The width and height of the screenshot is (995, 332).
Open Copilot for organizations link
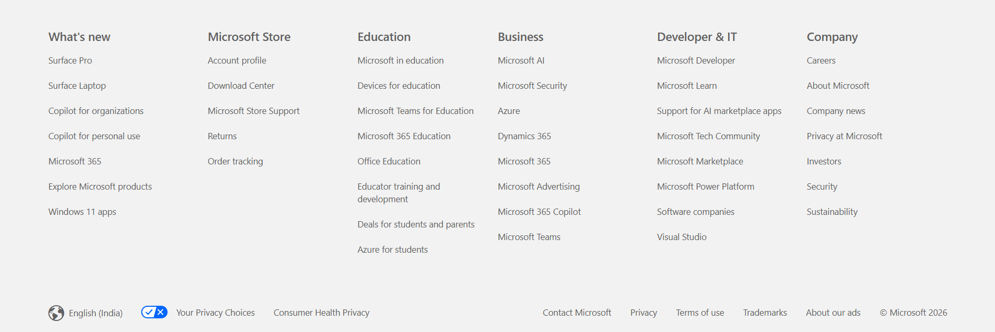point(96,111)
